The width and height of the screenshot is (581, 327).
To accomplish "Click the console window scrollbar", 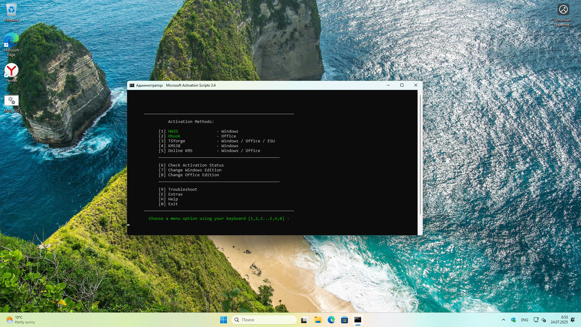I will (x=420, y=154).
